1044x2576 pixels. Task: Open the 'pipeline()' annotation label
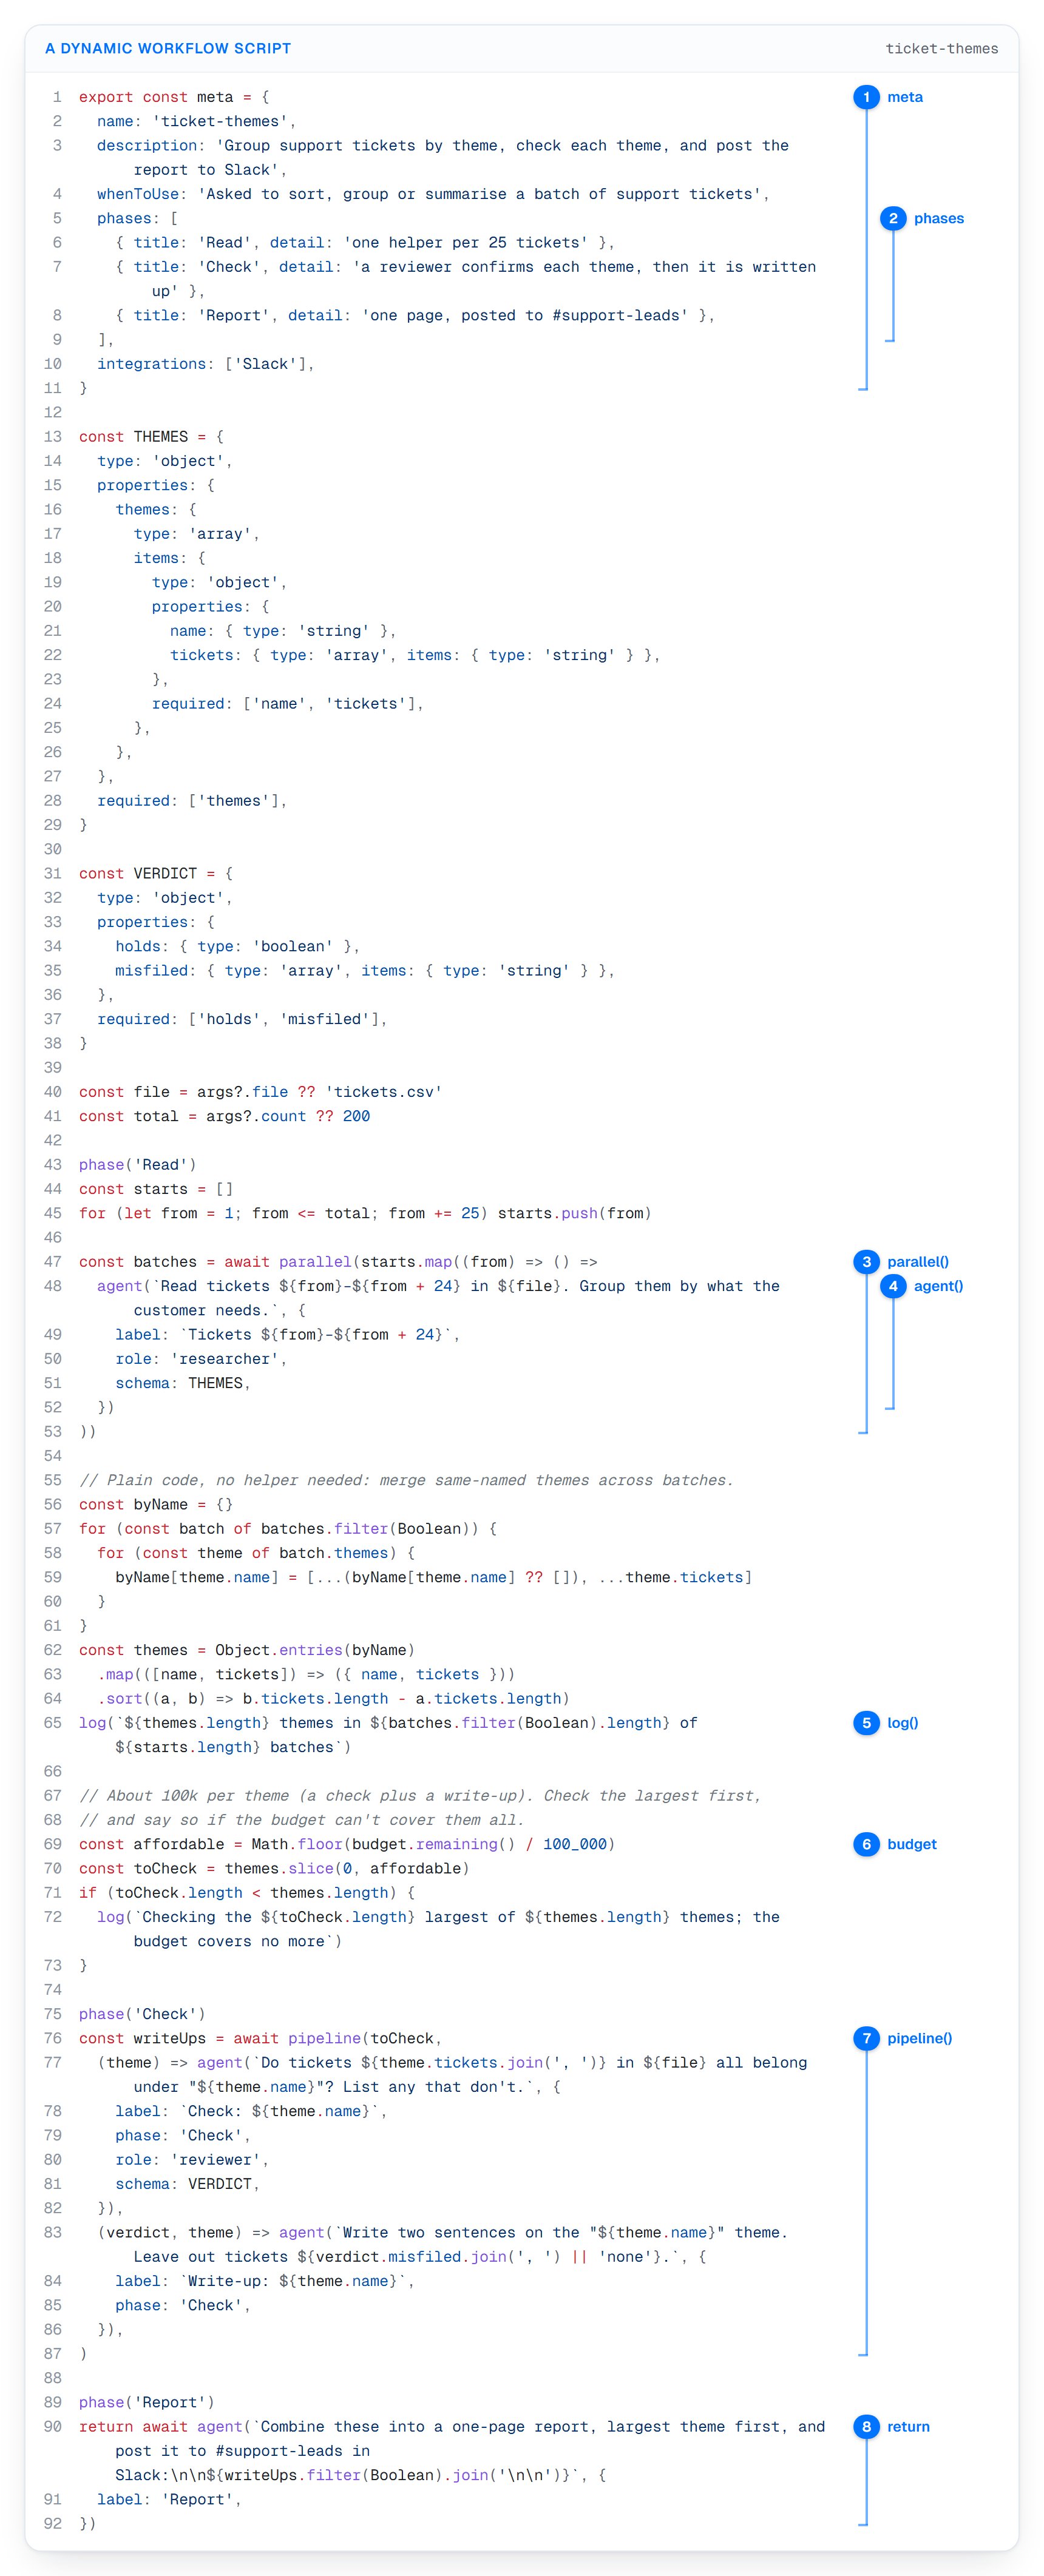pos(920,2038)
